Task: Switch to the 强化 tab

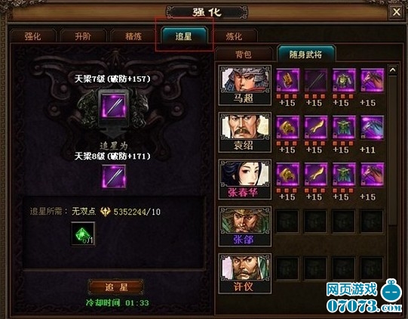Action: (x=33, y=36)
